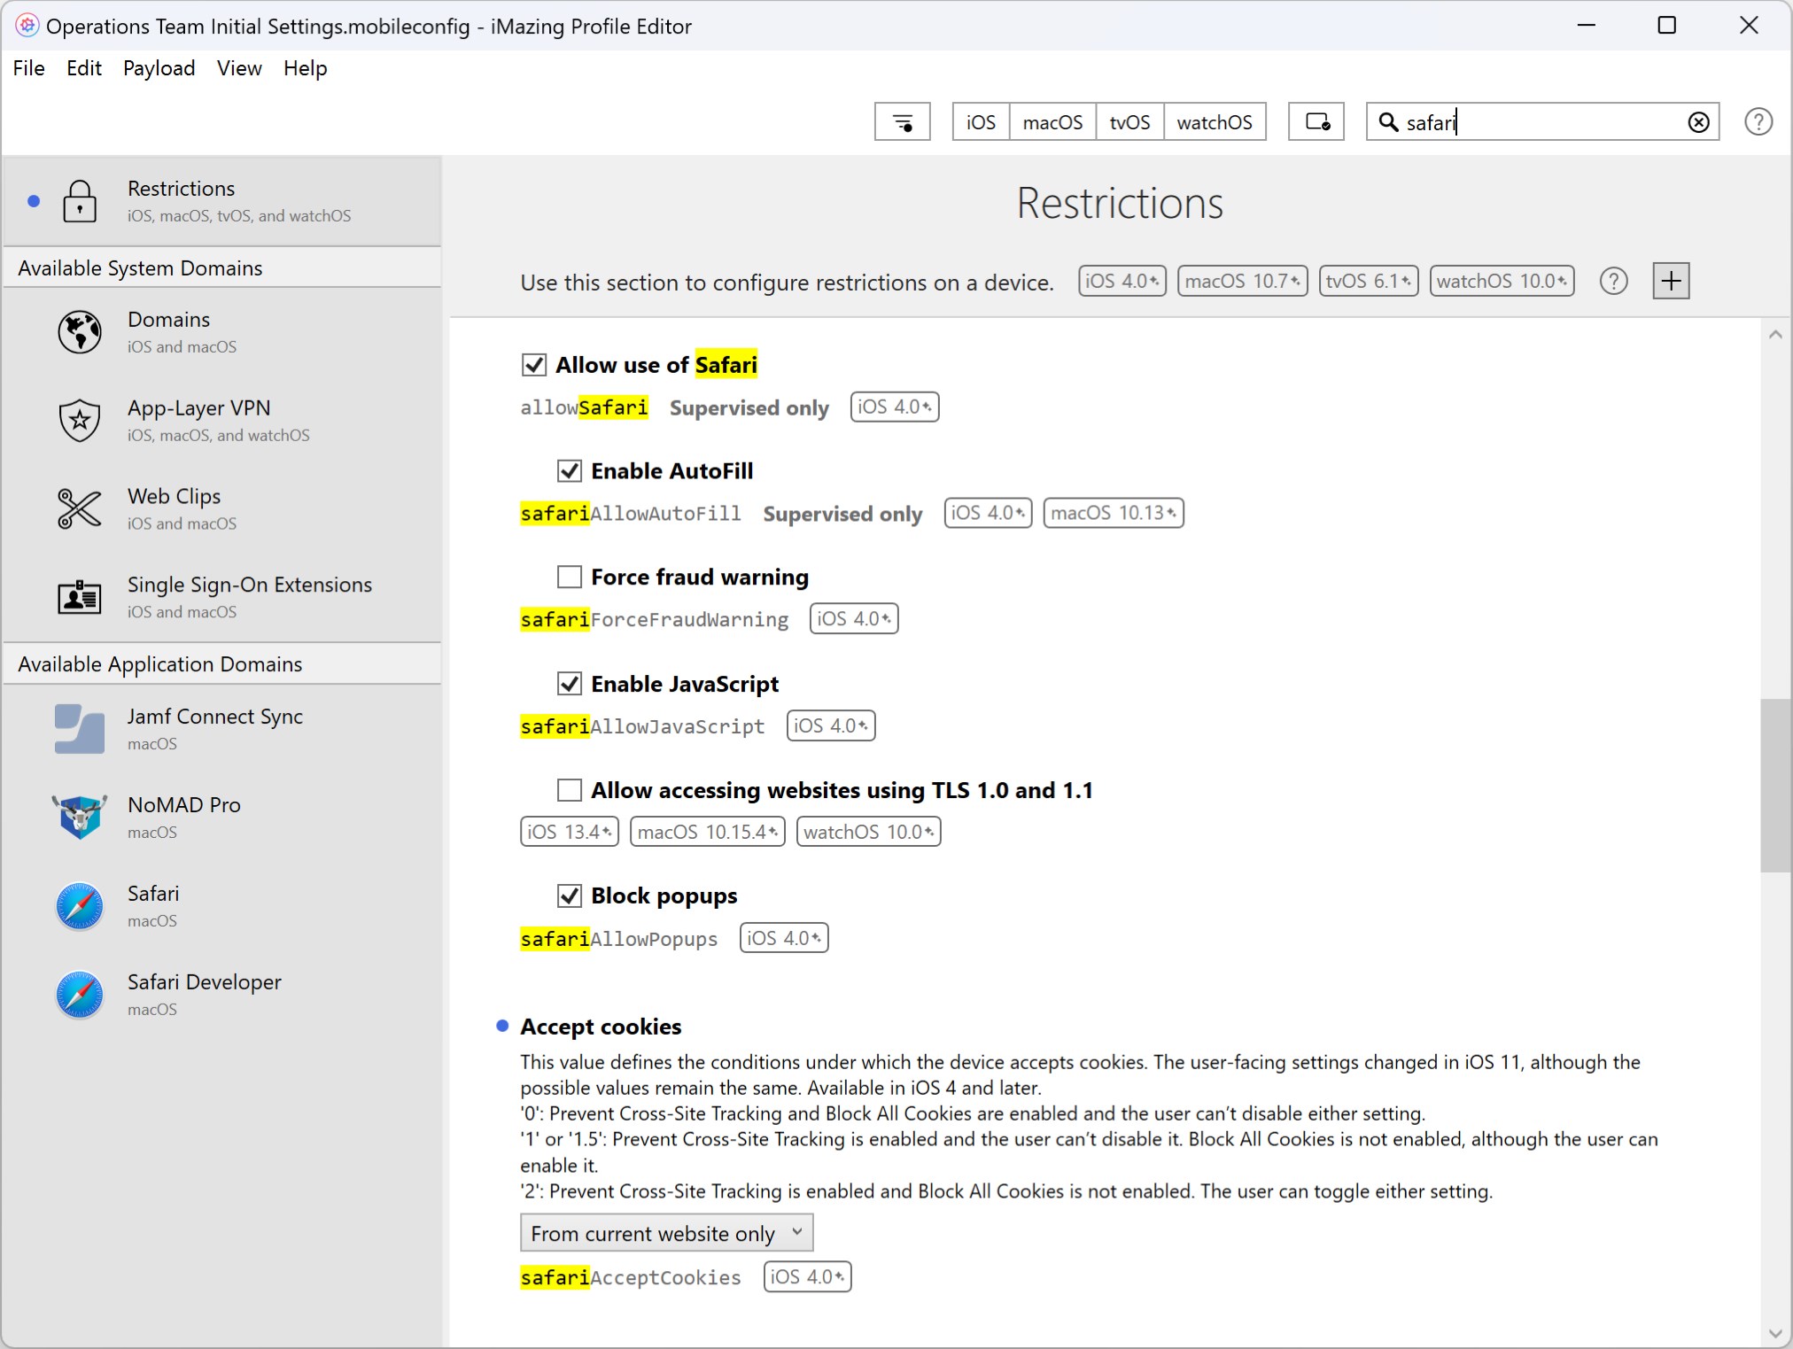This screenshot has width=1793, height=1349.
Task: Uncheck Allow use of Safari
Action: click(534, 365)
